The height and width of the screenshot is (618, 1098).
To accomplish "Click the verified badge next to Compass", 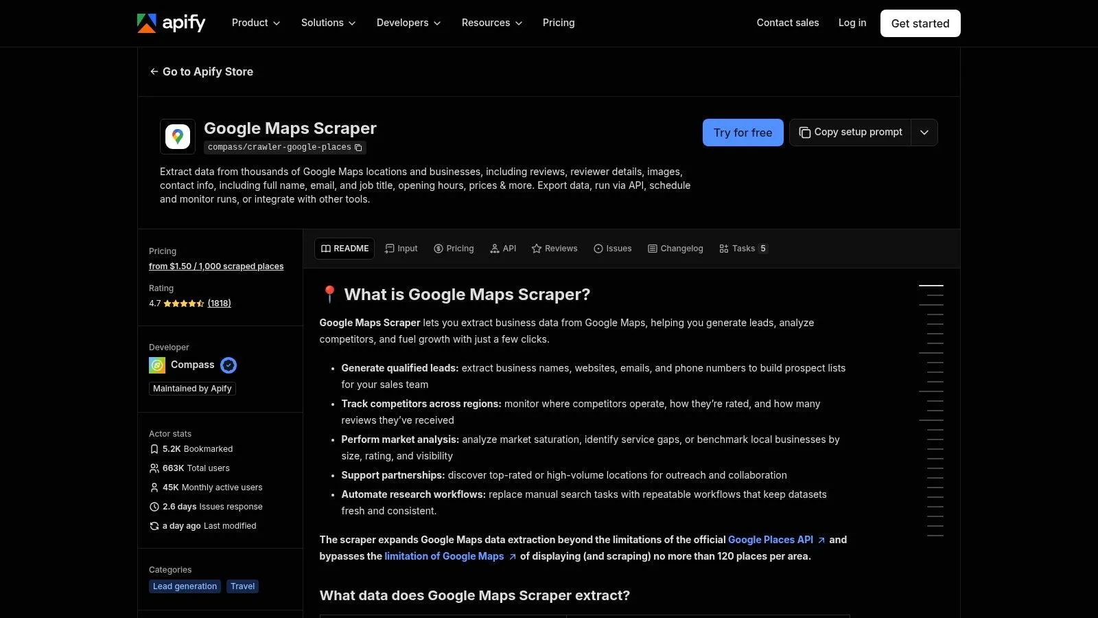I will tap(229, 365).
